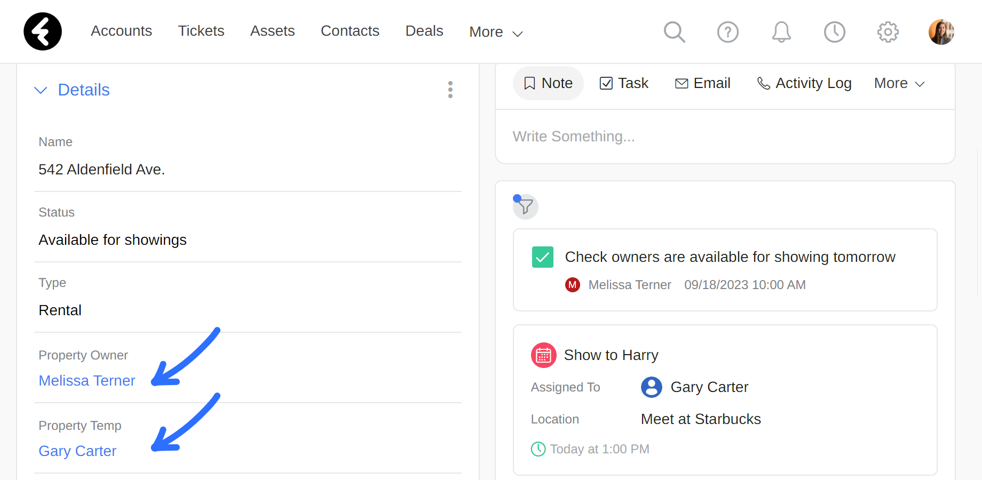Click the black app logo icon
Image resolution: width=982 pixels, height=480 pixels.
(43, 31)
